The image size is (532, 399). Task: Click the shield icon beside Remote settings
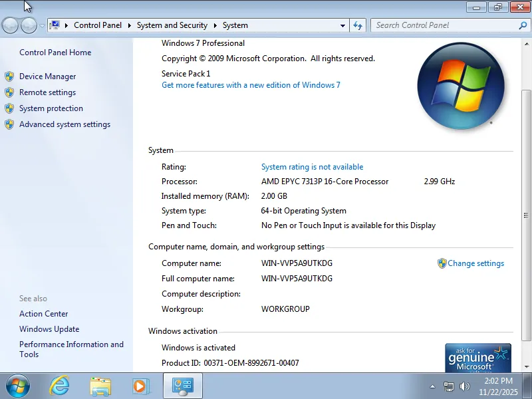(9, 92)
